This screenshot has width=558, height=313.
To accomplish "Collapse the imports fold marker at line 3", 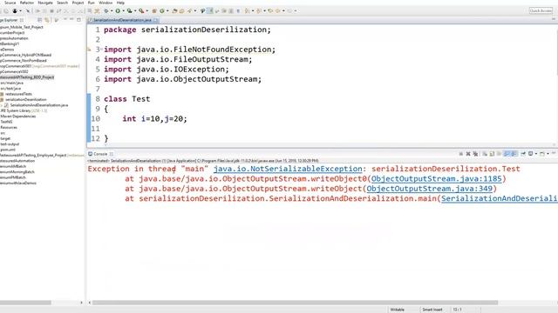I will 101,49.
